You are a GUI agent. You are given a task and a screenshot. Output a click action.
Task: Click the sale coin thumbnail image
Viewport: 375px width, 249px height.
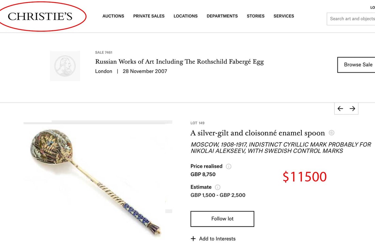[x=65, y=66]
